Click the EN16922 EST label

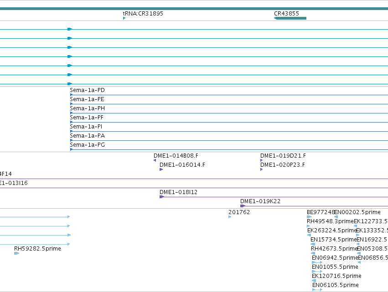372,240
